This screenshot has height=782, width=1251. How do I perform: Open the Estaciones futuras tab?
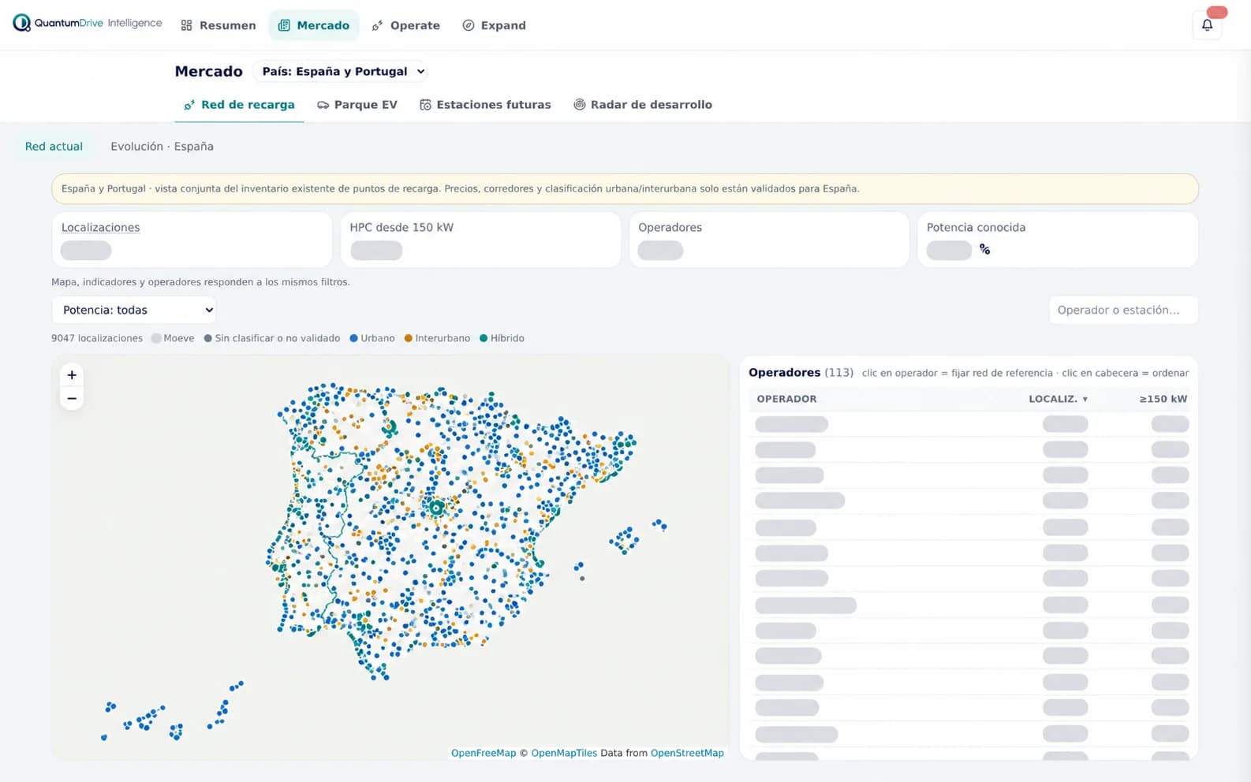485,105
